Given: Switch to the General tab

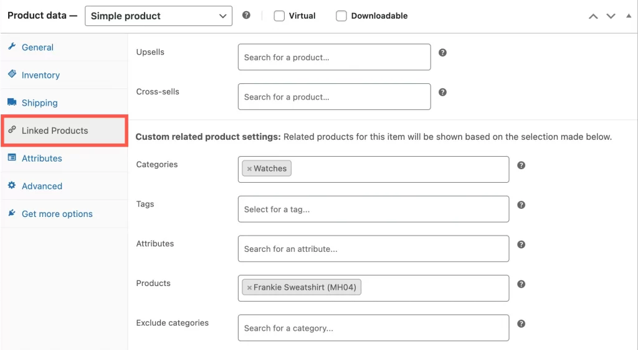Looking at the screenshot, I should click(x=64, y=47).
